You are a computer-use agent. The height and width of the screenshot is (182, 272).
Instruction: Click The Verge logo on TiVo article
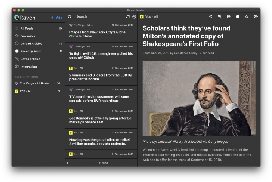[71, 90]
